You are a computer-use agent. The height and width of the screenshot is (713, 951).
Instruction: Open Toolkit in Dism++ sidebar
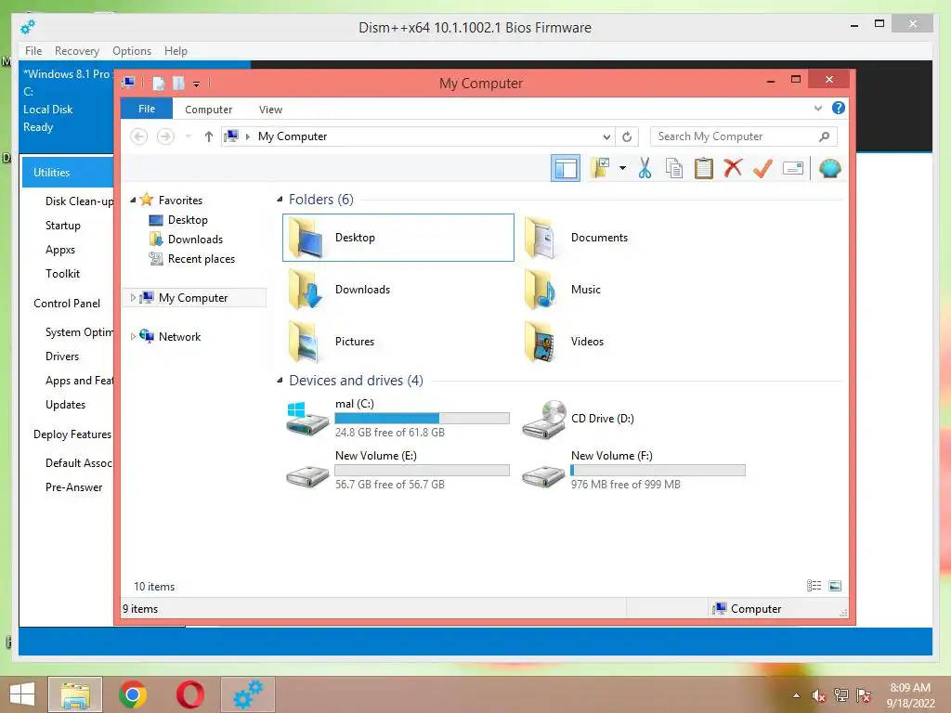coord(62,274)
